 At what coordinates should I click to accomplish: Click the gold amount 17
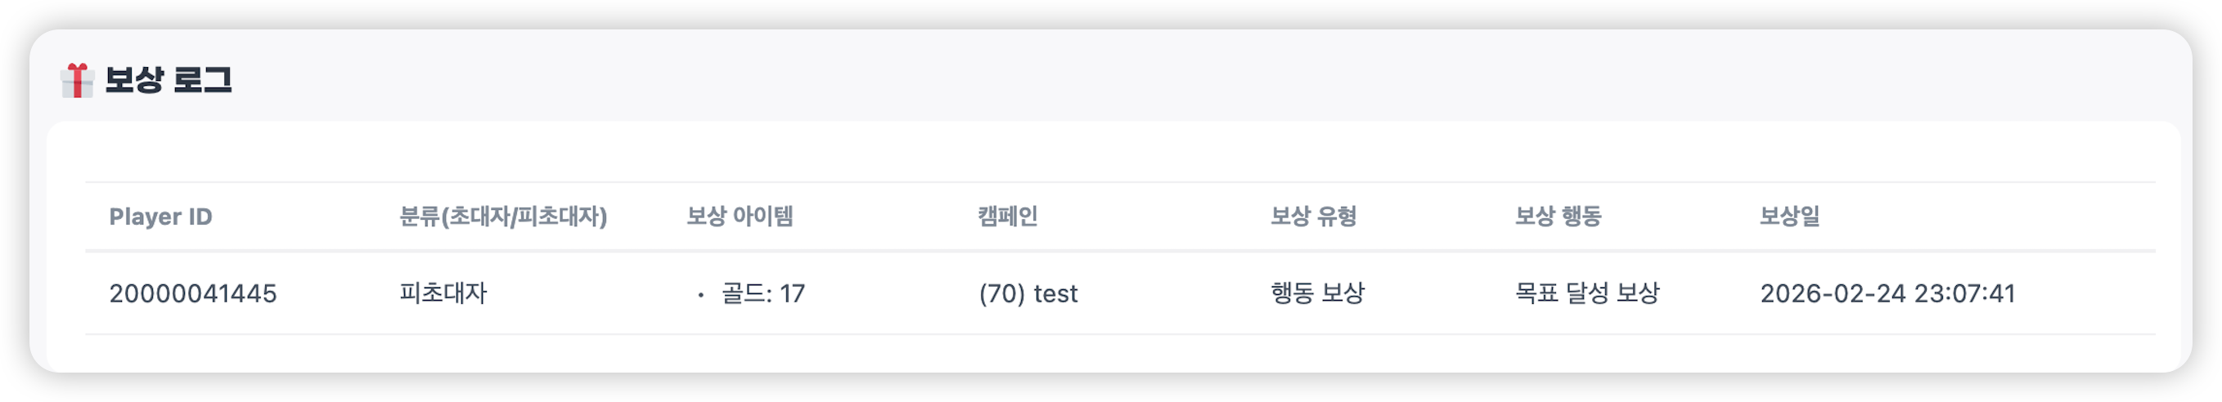[792, 293]
